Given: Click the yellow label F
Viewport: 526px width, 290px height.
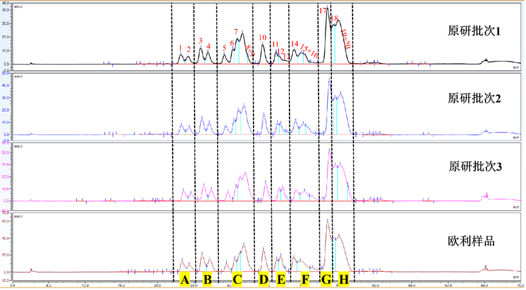Looking at the screenshot, I should (305, 279).
